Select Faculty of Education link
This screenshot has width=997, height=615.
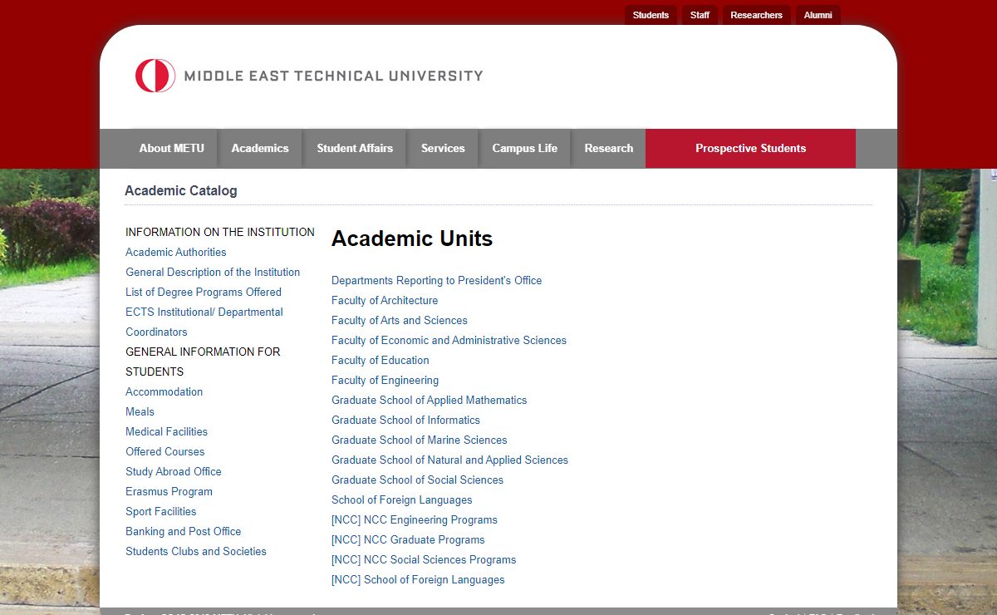381,360
